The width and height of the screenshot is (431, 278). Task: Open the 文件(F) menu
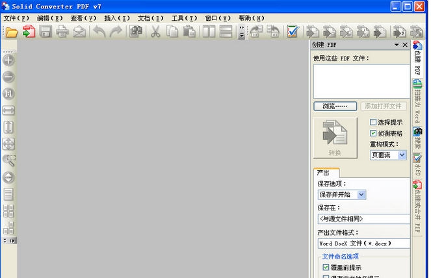point(16,18)
